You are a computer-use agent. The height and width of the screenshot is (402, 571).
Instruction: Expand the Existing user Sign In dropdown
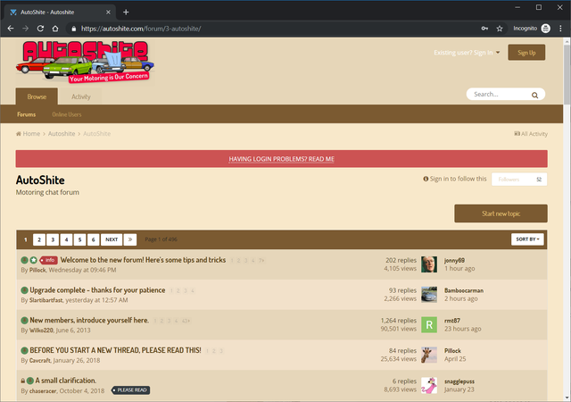click(467, 53)
